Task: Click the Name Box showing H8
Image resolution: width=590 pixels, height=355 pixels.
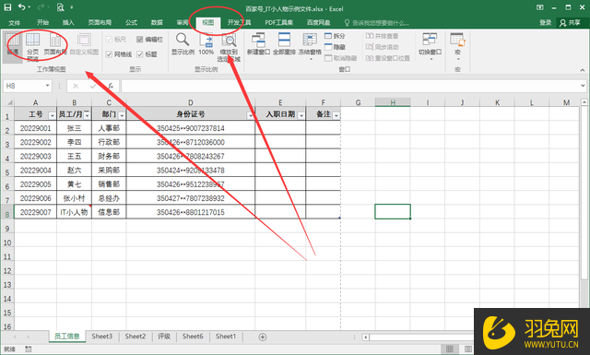Action: (x=24, y=86)
